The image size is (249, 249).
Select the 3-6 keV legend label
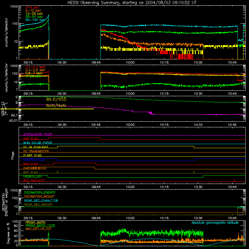click(32, 7)
